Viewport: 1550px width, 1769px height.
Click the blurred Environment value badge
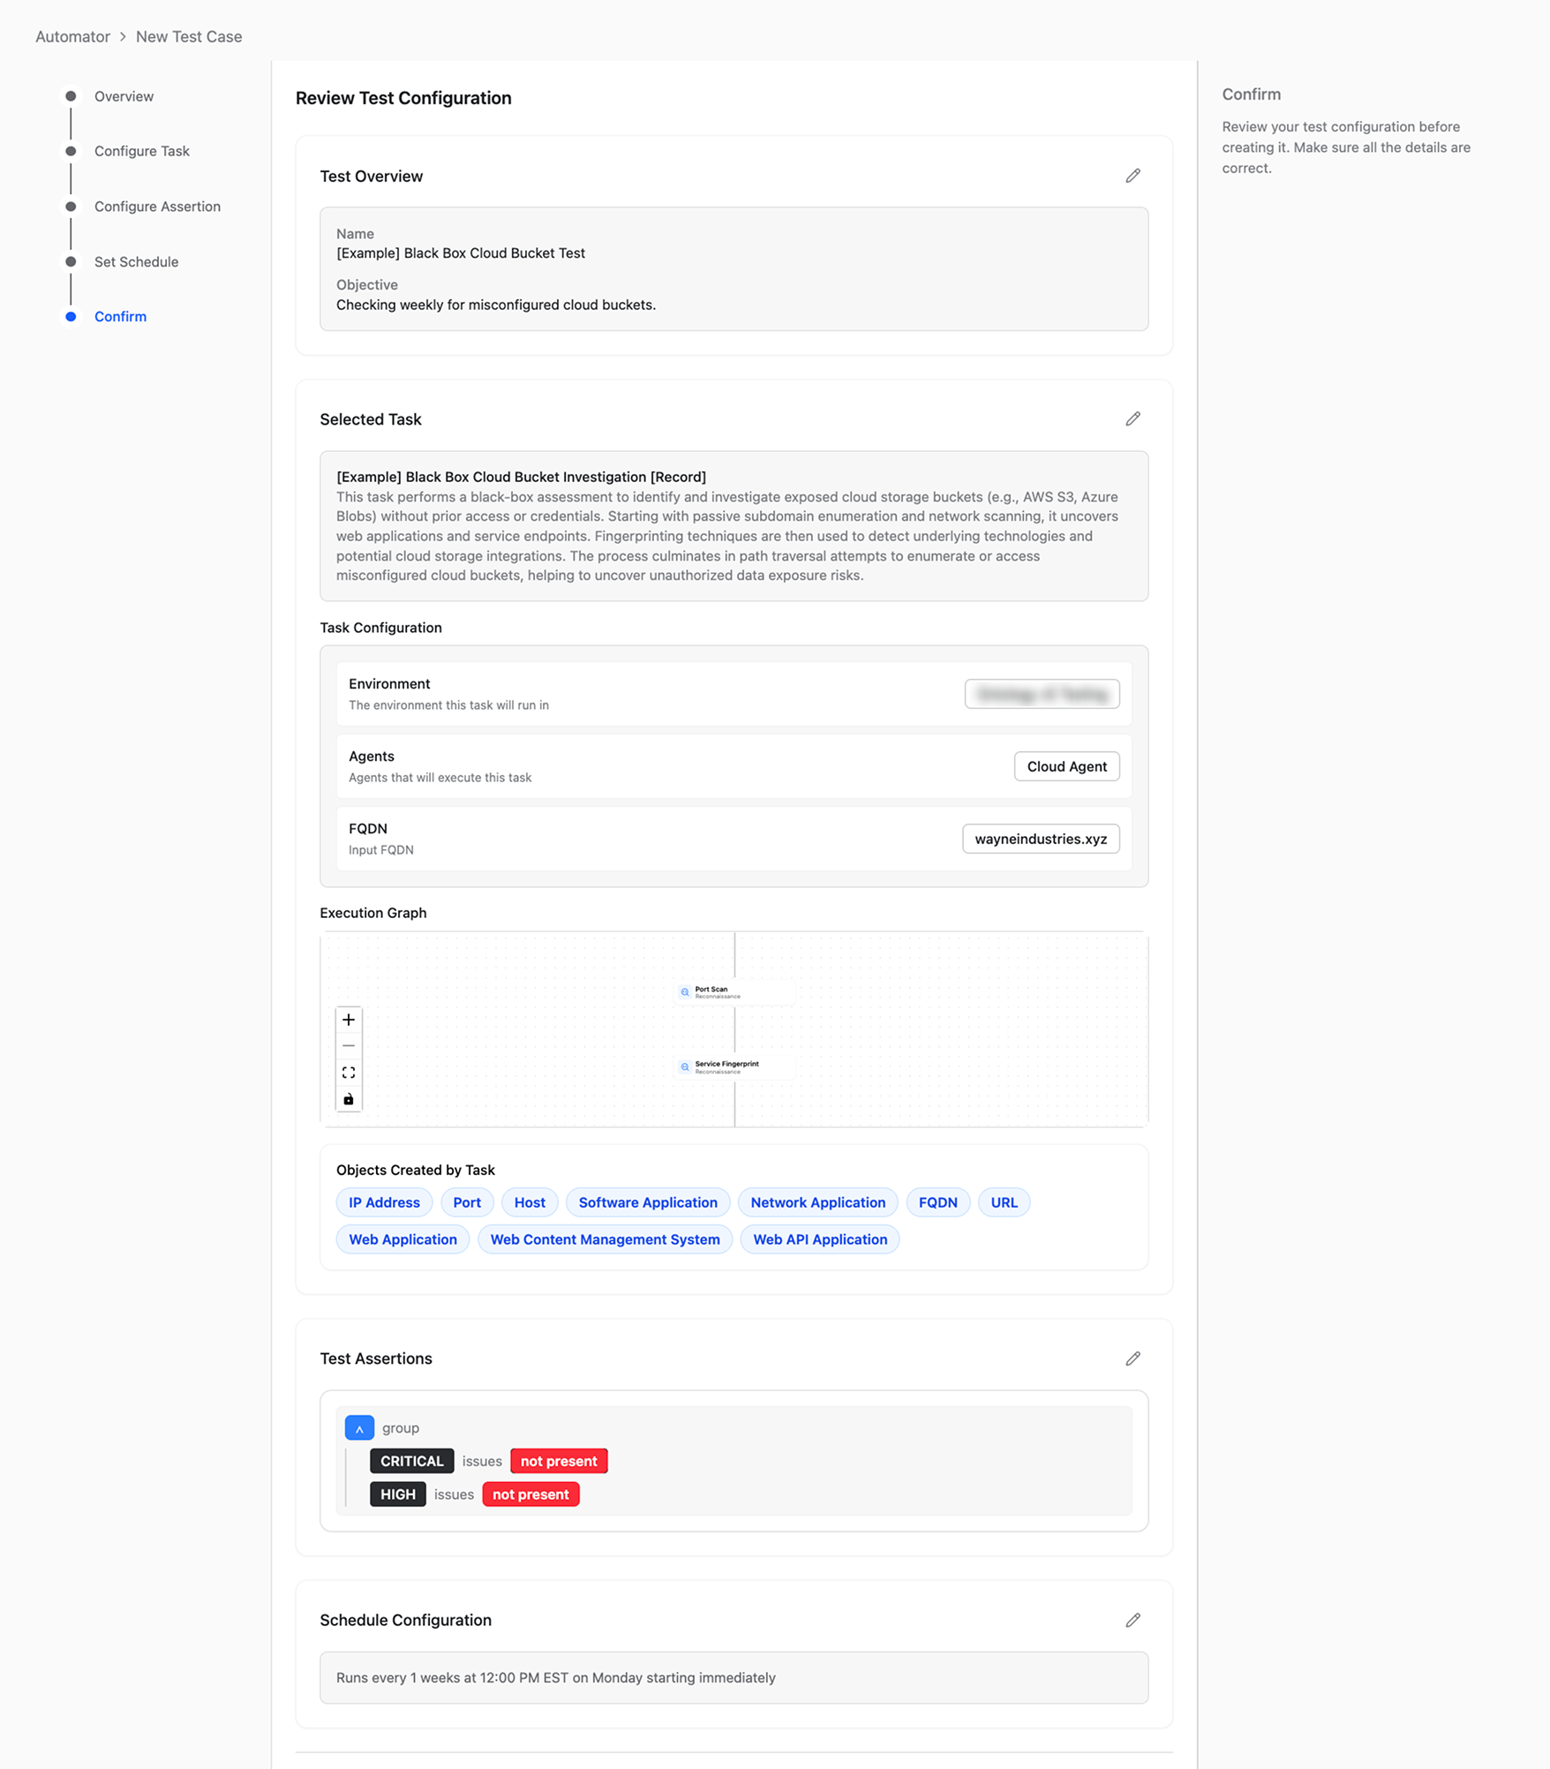[1042, 694]
